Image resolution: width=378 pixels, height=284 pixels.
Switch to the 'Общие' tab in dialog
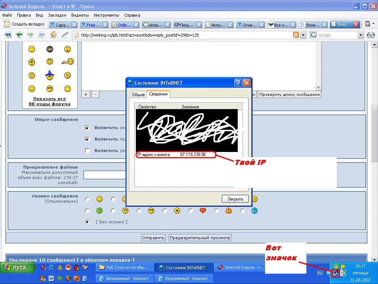[138, 95]
